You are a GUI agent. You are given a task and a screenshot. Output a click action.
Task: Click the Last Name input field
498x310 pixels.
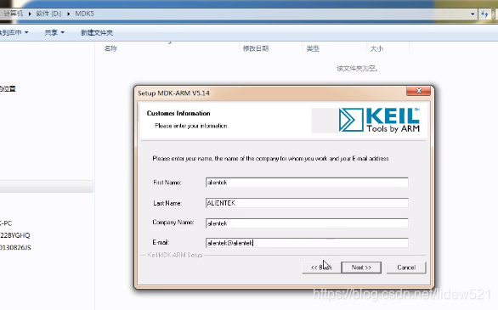click(x=307, y=203)
